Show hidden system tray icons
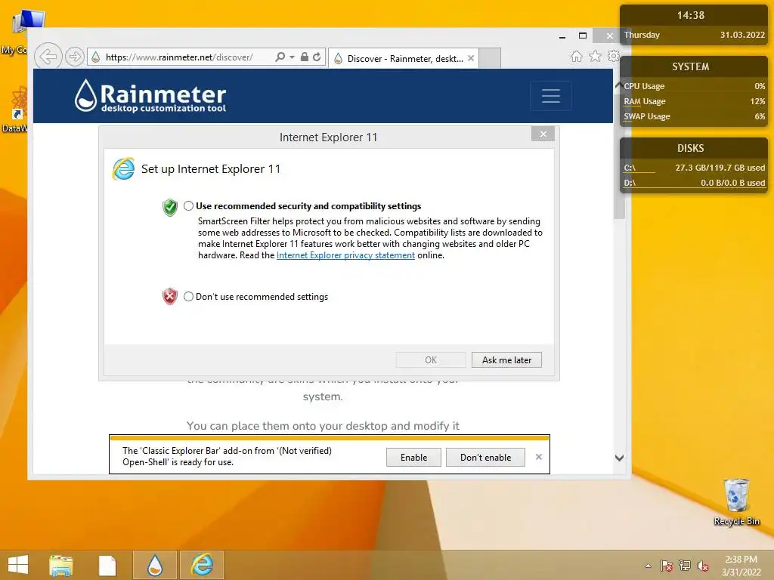Viewport: 774px width, 580px height. click(648, 566)
